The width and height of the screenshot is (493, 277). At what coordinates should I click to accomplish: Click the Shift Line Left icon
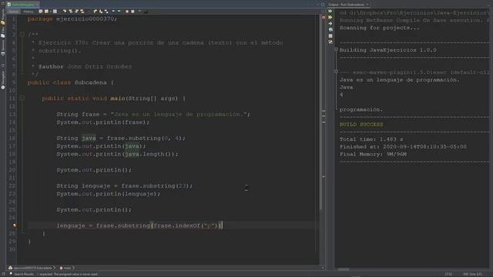[113, 12]
